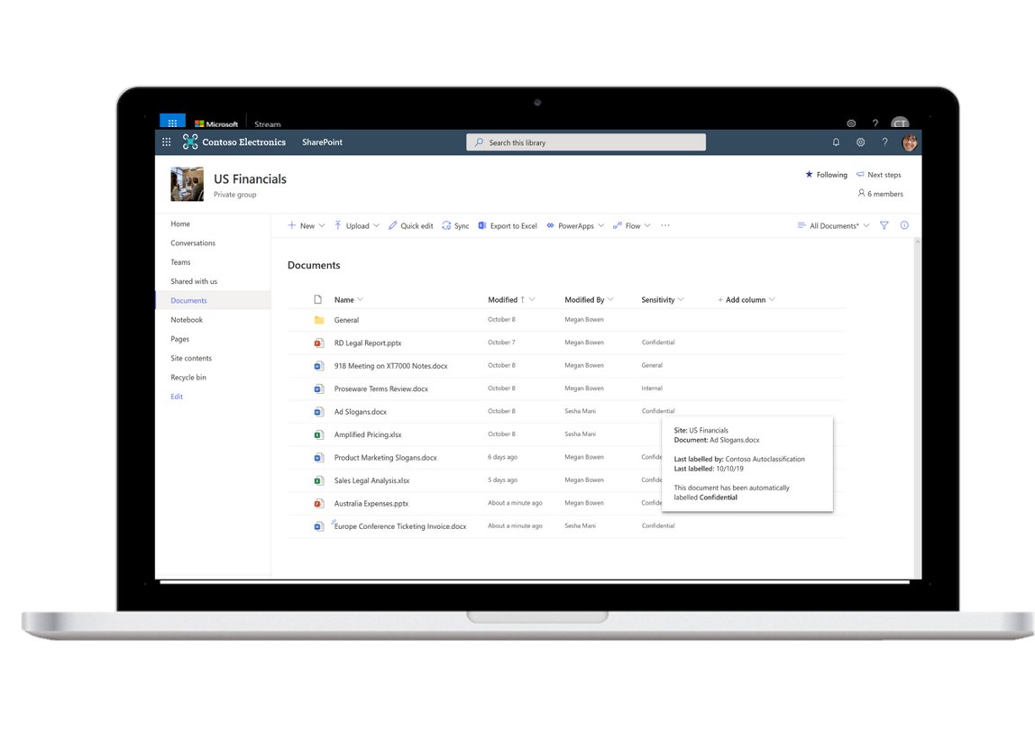Click the Contoso Electronics logo icon
Screen dimensions: 1035x740
190,142
